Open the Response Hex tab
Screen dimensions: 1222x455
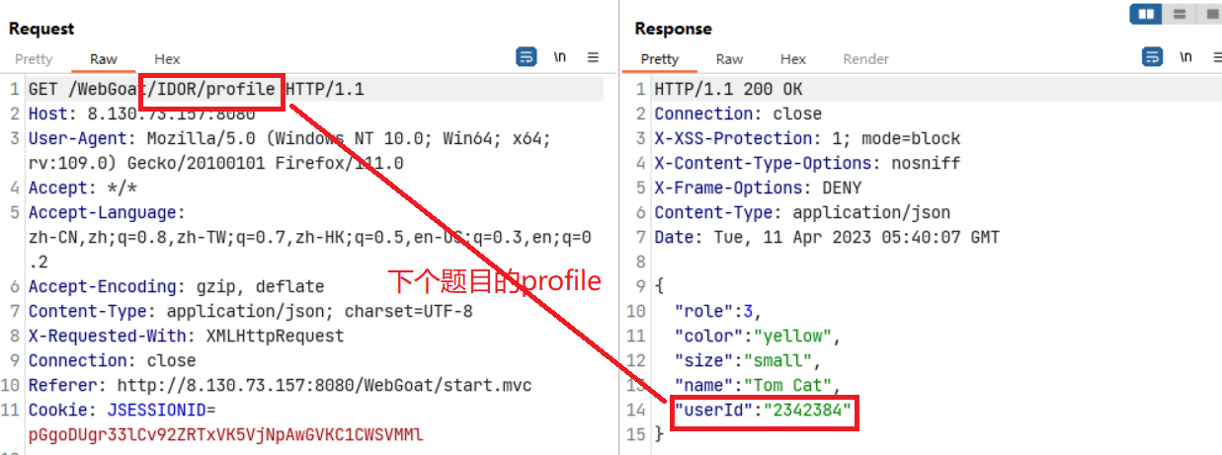pyautogui.click(x=792, y=59)
